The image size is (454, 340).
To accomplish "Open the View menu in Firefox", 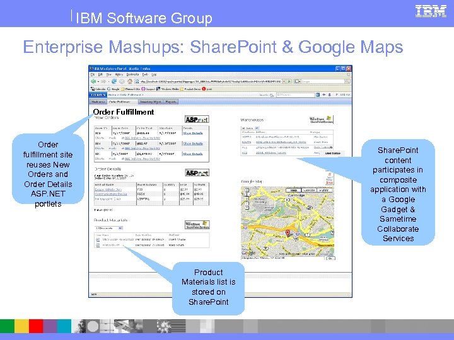I will (x=109, y=74).
